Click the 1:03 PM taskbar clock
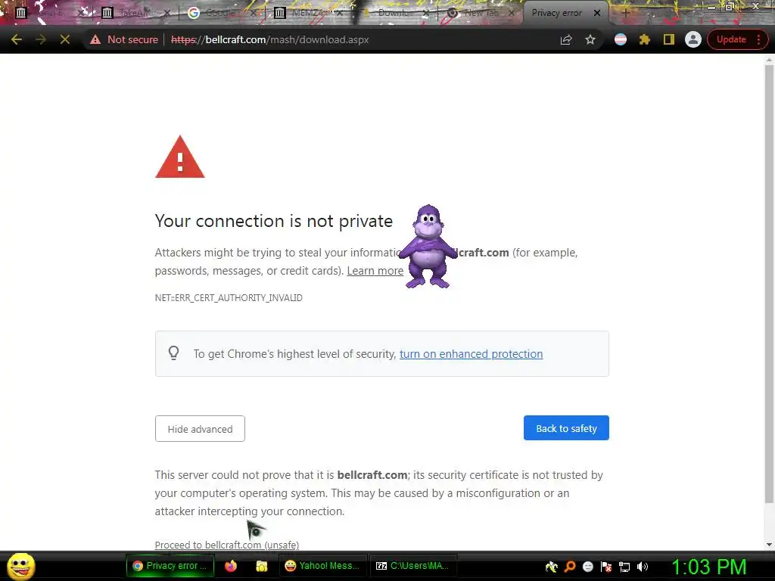This screenshot has height=581, width=775. tap(708, 567)
